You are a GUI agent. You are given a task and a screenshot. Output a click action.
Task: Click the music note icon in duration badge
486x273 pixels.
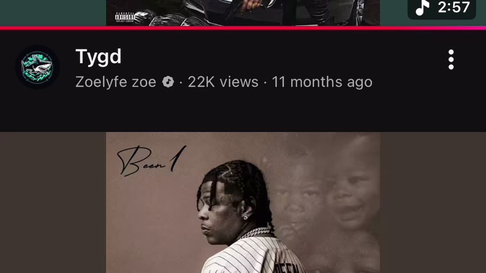tap(422, 7)
